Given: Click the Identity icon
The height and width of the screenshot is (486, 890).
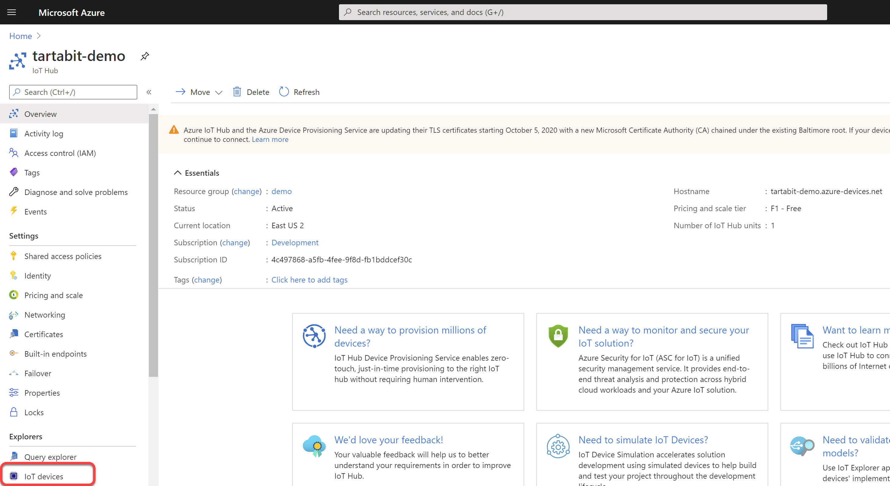Looking at the screenshot, I should click(13, 275).
